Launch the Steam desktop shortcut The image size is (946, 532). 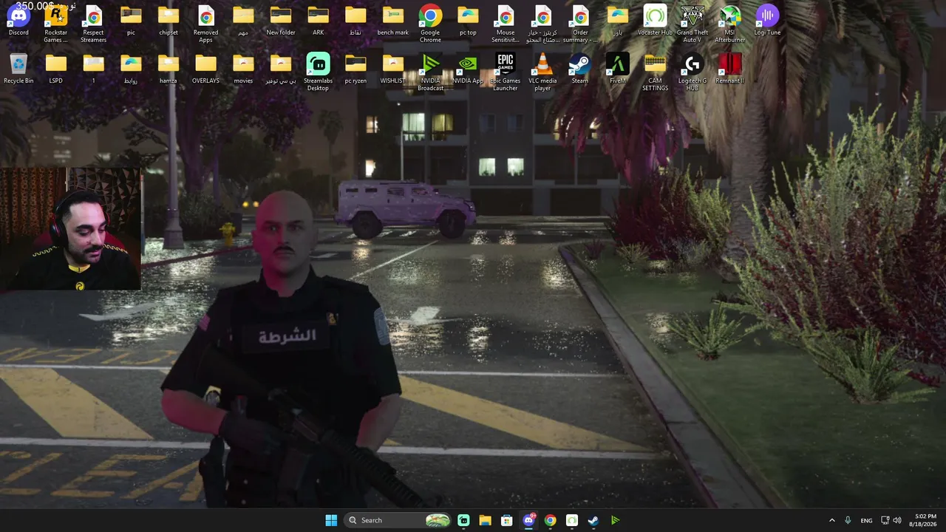(x=580, y=69)
